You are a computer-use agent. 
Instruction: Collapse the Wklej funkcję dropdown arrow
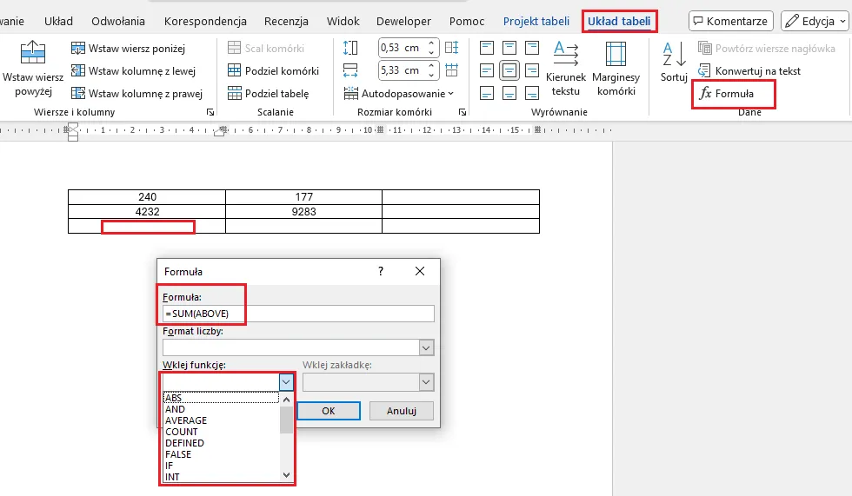[287, 382]
